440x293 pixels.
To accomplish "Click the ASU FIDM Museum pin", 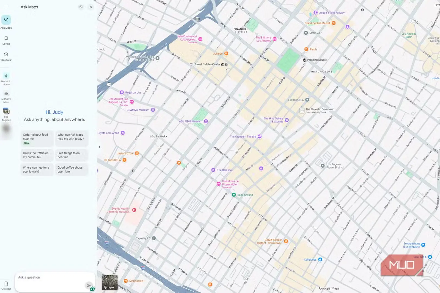I will tap(206, 121).
